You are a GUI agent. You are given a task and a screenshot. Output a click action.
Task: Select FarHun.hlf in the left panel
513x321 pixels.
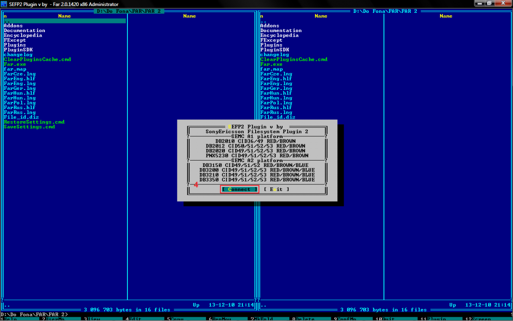(20, 93)
